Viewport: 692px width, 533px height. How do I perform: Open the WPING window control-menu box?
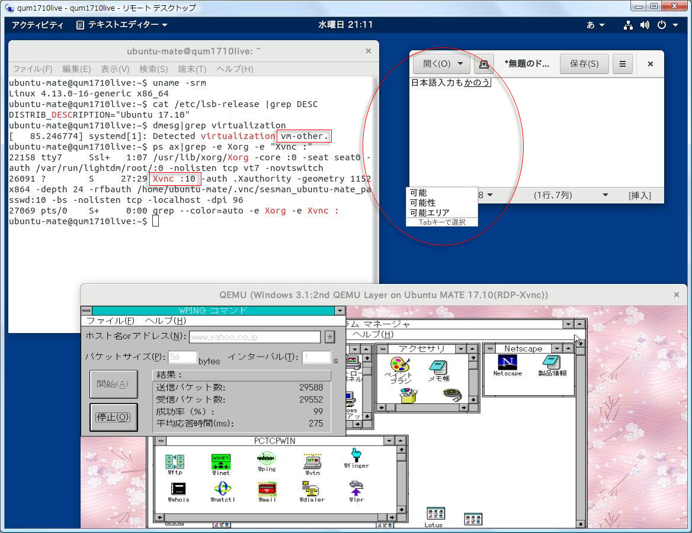coord(86,311)
